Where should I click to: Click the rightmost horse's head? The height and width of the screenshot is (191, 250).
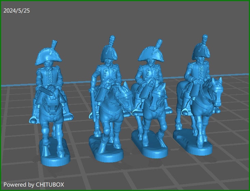[216, 92]
